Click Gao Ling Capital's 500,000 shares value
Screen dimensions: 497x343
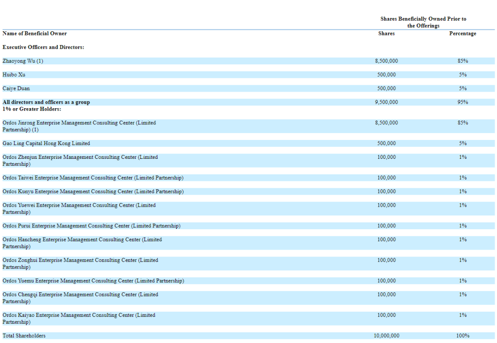pyautogui.click(x=387, y=143)
